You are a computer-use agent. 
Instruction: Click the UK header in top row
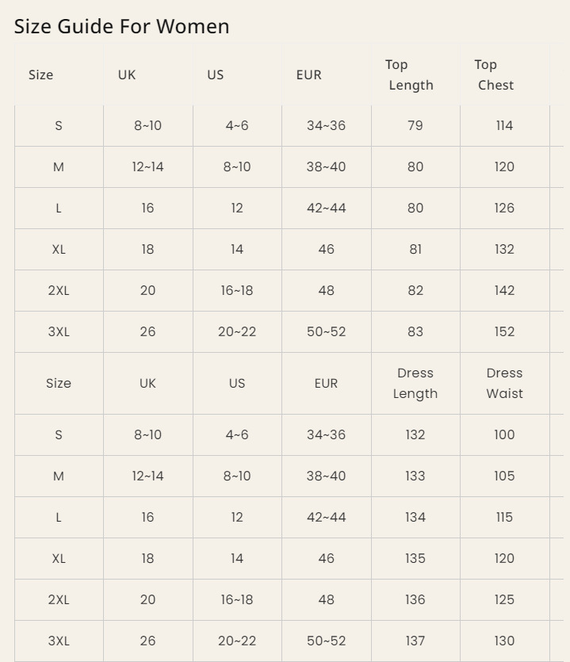(x=127, y=75)
